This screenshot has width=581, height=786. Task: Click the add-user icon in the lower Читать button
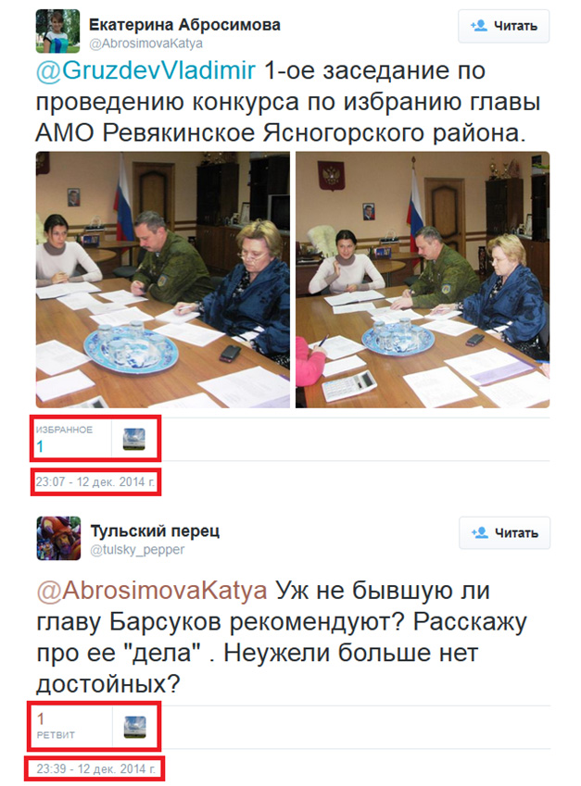pos(480,532)
